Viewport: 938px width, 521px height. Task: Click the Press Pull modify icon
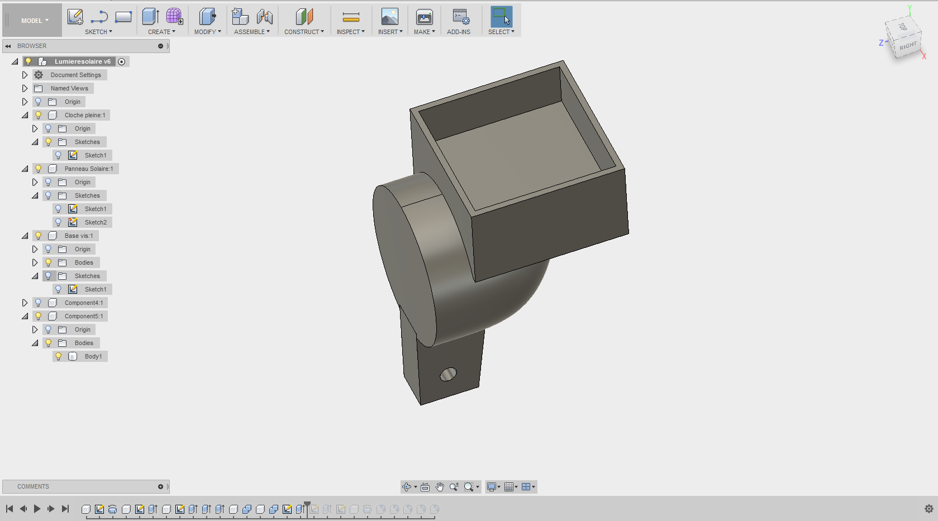click(x=207, y=17)
